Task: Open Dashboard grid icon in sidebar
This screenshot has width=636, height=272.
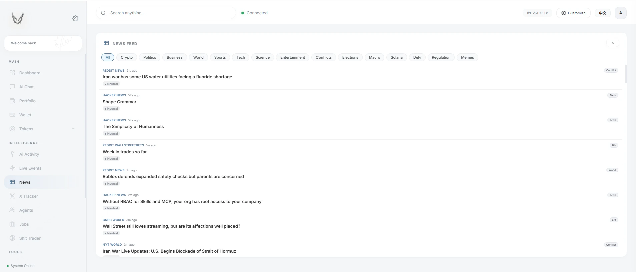Action: [x=12, y=73]
